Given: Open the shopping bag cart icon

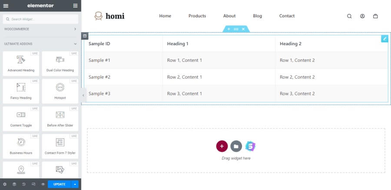Looking at the screenshot, I should pyautogui.click(x=375, y=16).
